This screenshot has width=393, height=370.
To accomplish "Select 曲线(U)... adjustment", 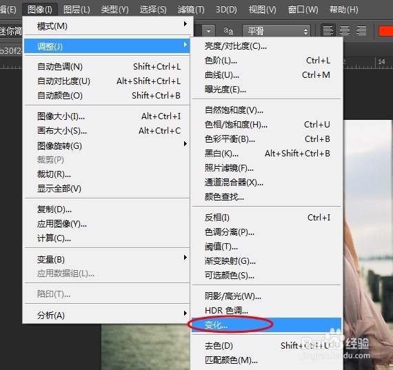I will coord(266,75).
